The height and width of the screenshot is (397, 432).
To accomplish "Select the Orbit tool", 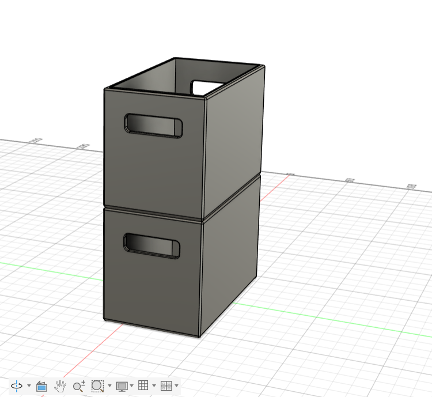I will pyautogui.click(x=17, y=385).
